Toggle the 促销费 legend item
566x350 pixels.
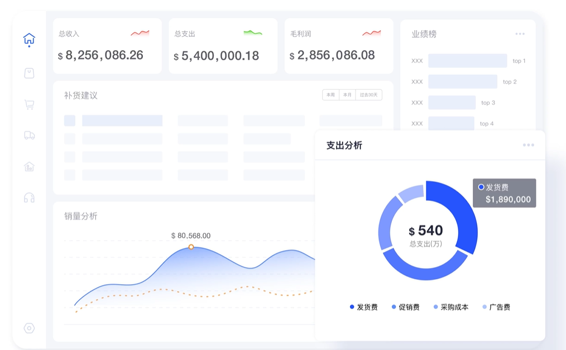tap(405, 307)
